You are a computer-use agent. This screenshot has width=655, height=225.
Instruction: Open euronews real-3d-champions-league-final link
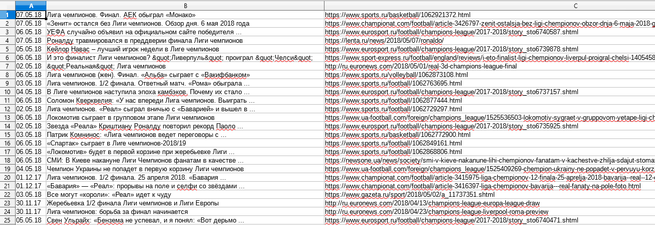421,66
